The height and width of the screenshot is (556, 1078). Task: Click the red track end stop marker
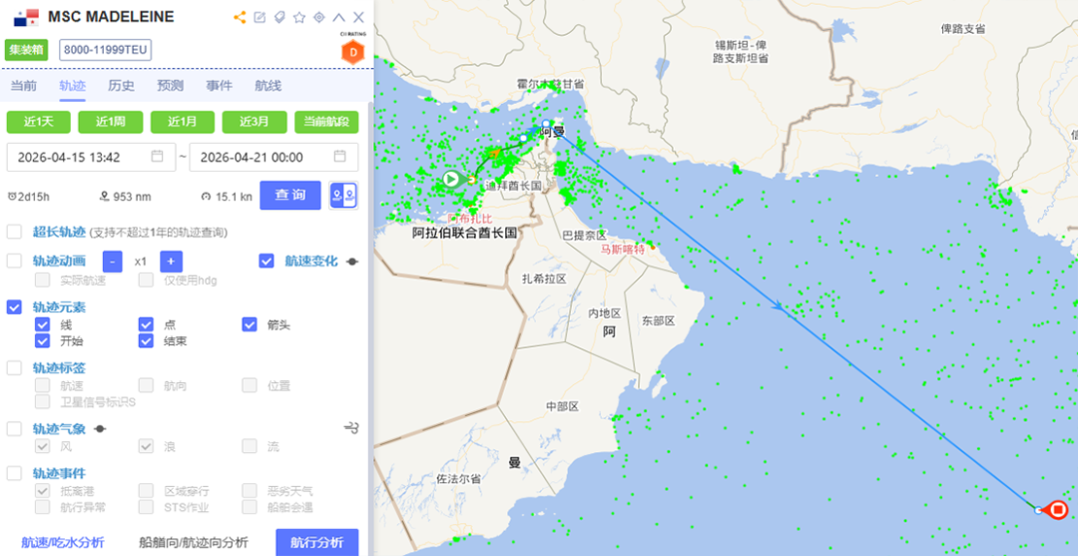point(1059,510)
